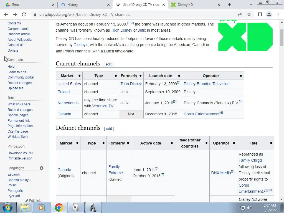
Task: Click What links here tool
Action: tap(19, 104)
